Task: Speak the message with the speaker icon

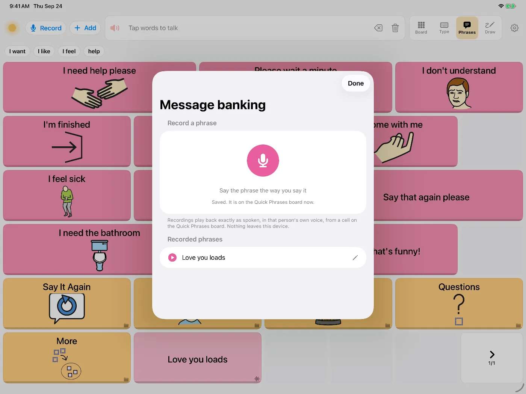Action: tap(115, 28)
